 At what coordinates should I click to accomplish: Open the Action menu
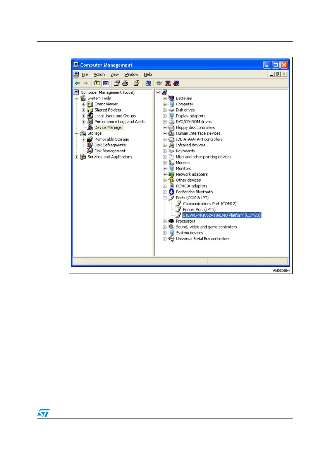[99, 75]
